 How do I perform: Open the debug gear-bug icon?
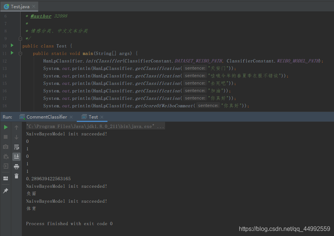pyautogui.click(x=6, y=156)
